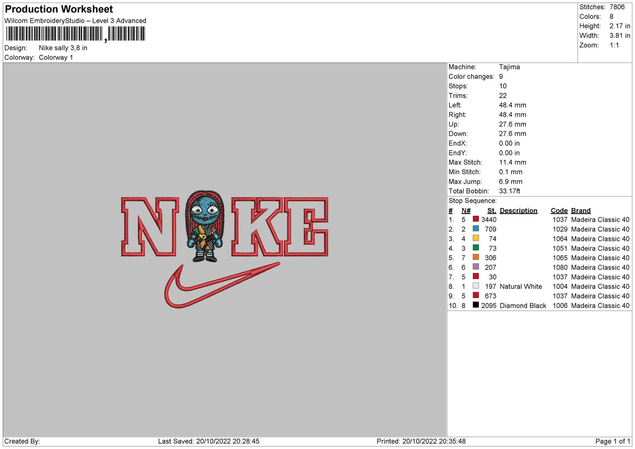Click the thread code '1004'
This screenshot has height=449, width=635.
(560, 286)
